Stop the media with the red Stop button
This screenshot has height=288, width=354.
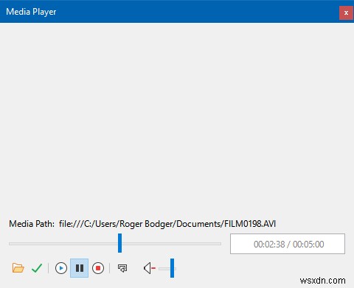click(98, 268)
